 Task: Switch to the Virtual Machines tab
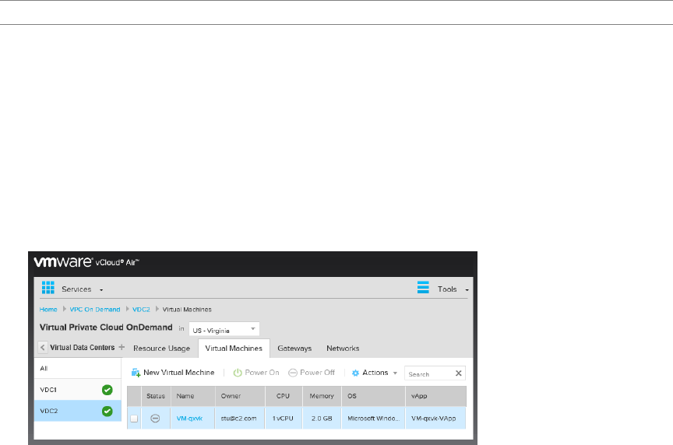[x=234, y=348]
